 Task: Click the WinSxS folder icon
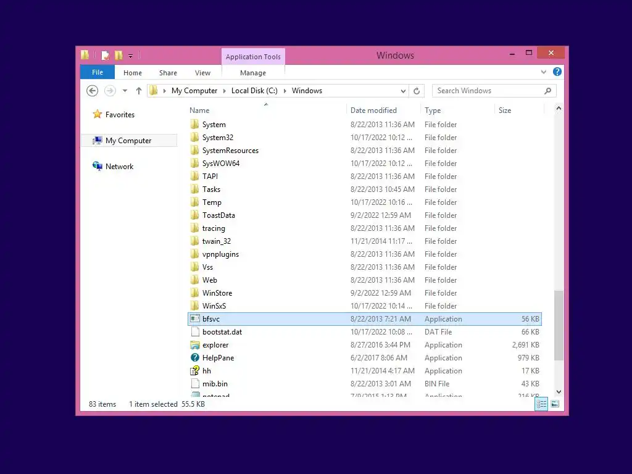195,306
